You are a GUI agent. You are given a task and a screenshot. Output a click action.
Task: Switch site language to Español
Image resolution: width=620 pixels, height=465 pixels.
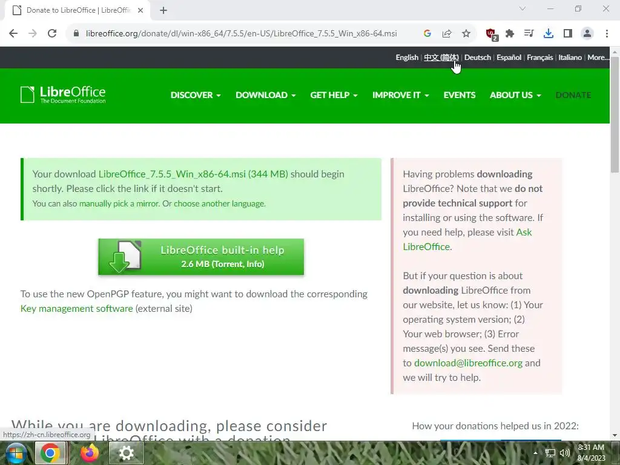(509, 58)
